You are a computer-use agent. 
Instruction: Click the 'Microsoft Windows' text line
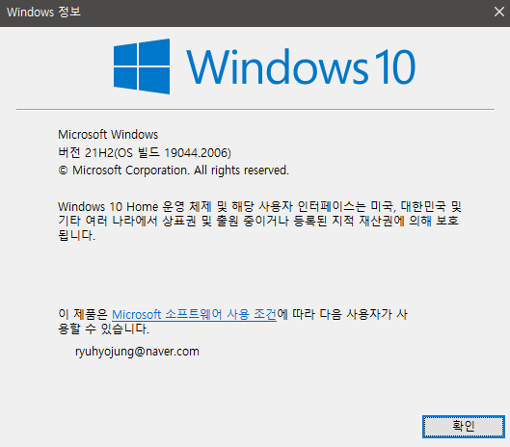(108, 135)
